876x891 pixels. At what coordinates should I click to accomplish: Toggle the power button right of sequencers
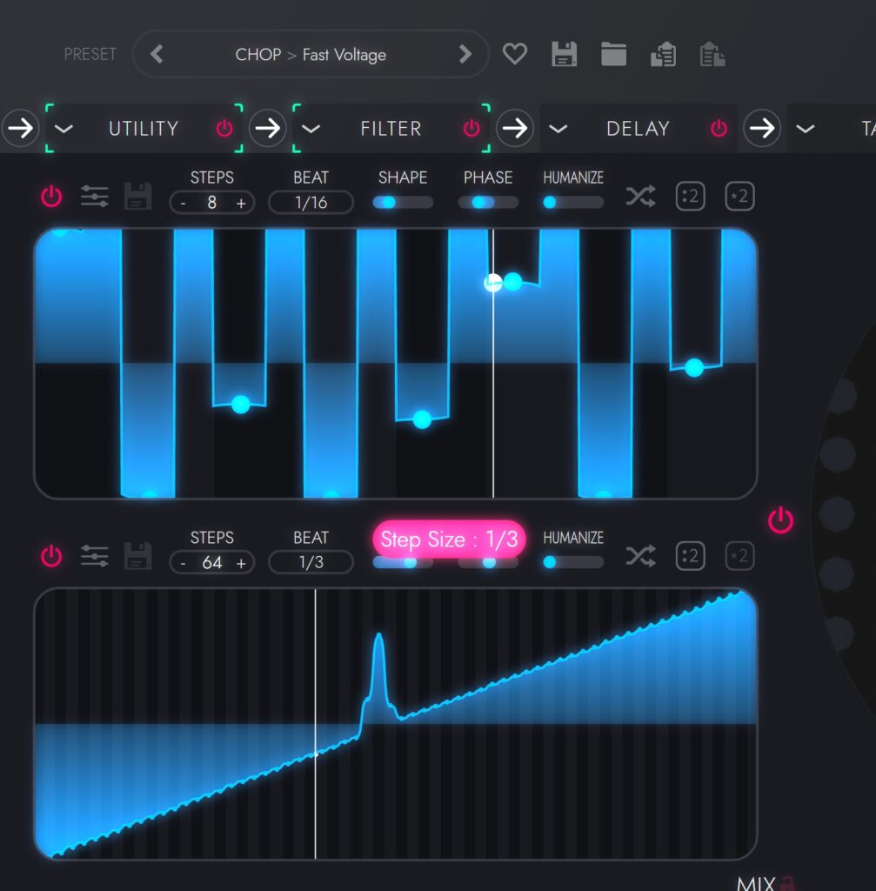pyautogui.click(x=780, y=520)
